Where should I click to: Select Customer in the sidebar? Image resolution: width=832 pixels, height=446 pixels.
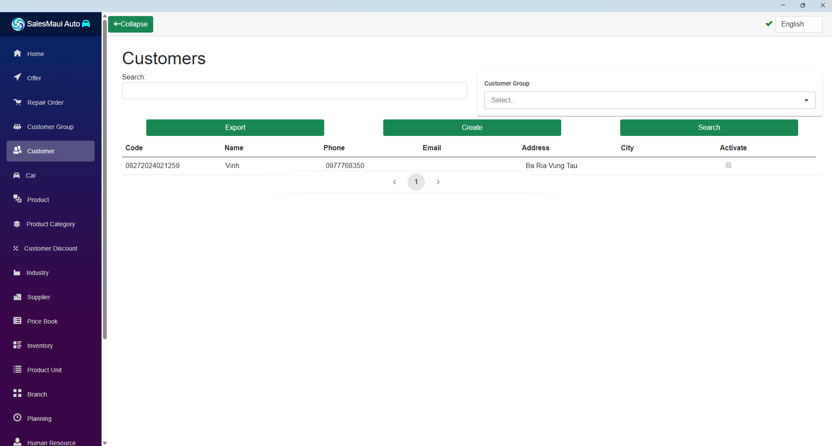[50, 151]
